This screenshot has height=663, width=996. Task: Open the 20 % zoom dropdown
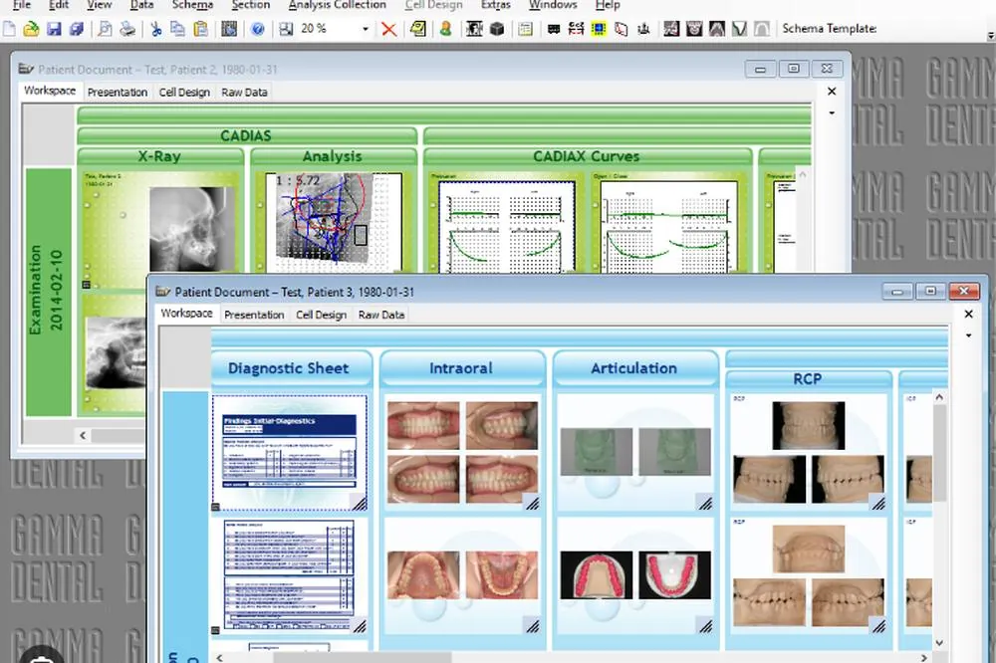(366, 29)
